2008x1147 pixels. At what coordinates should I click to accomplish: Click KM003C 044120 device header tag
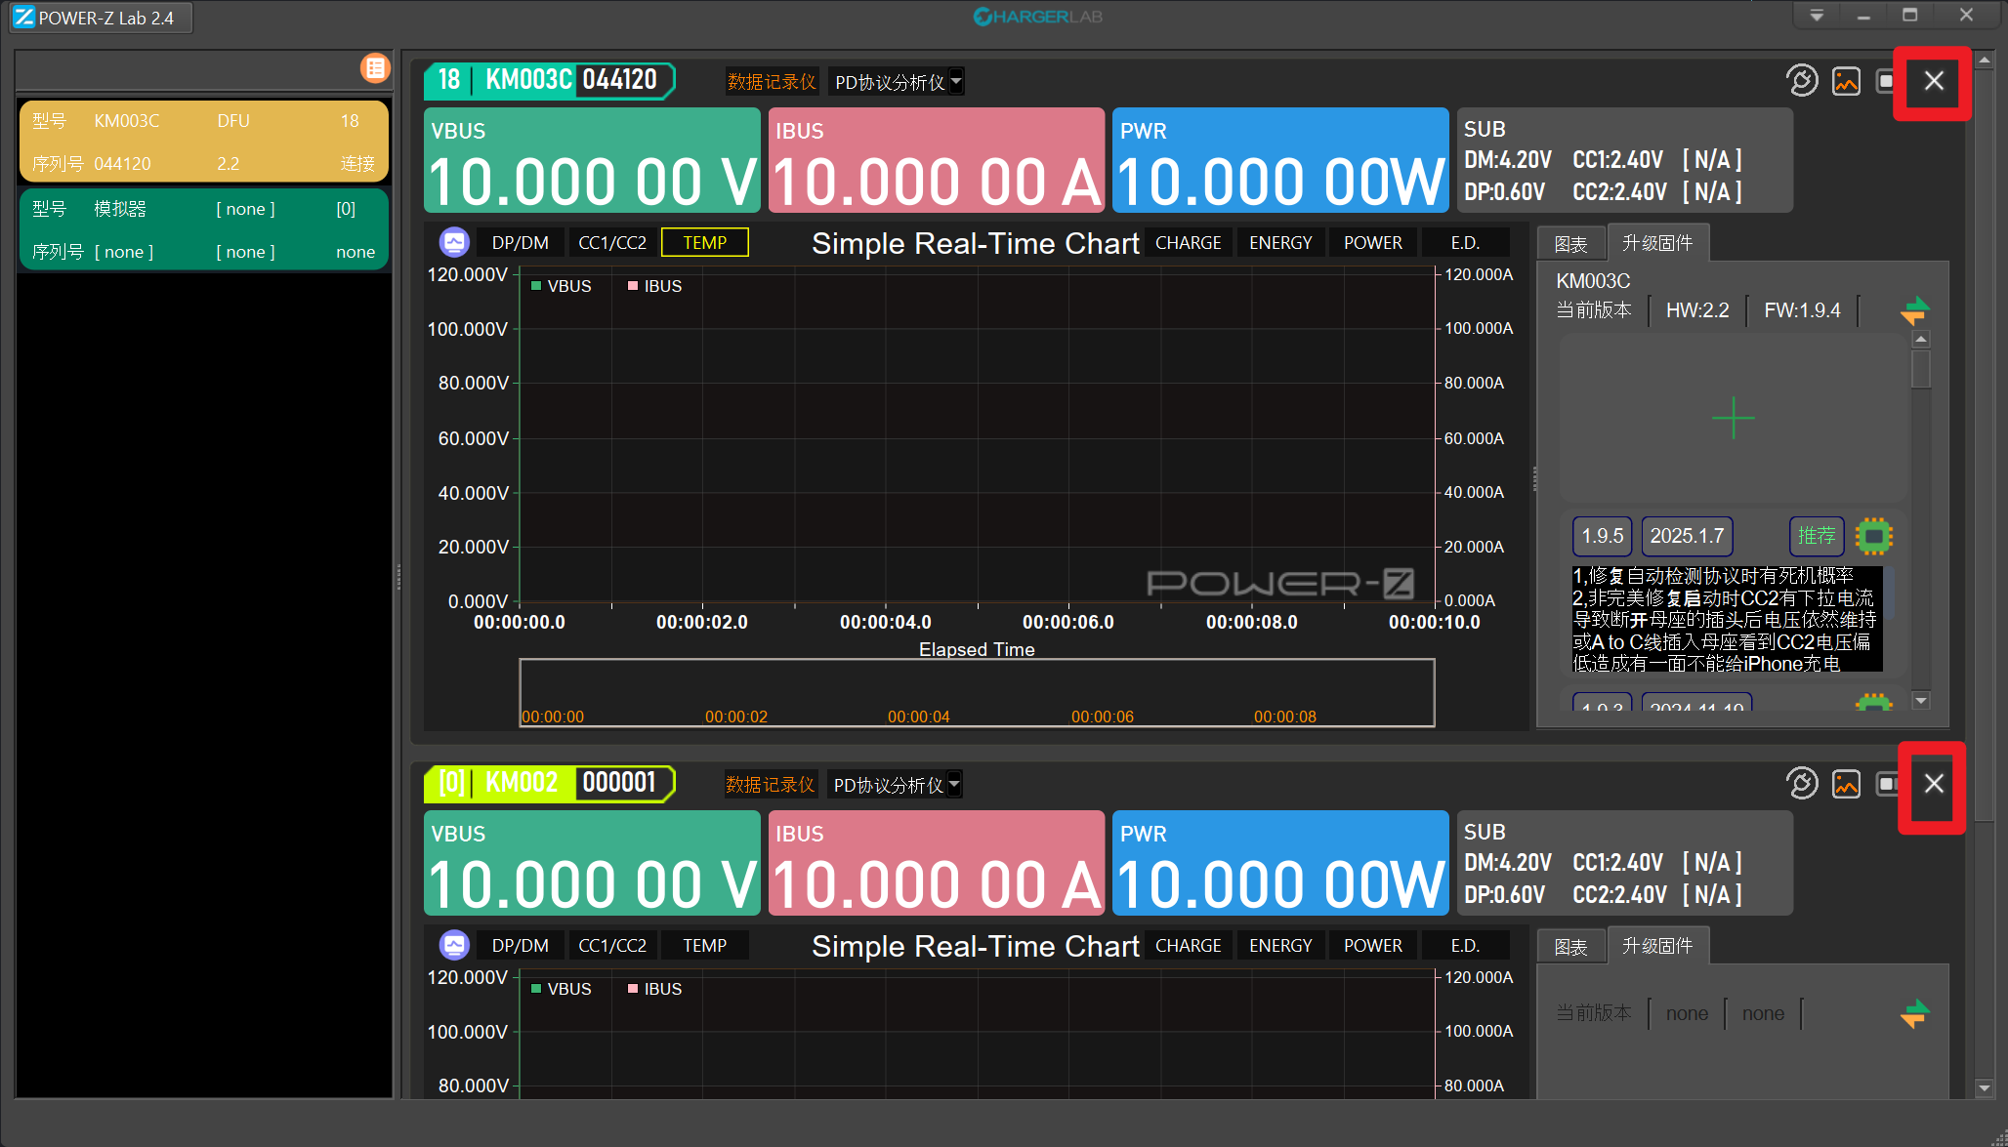pos(549,80)
